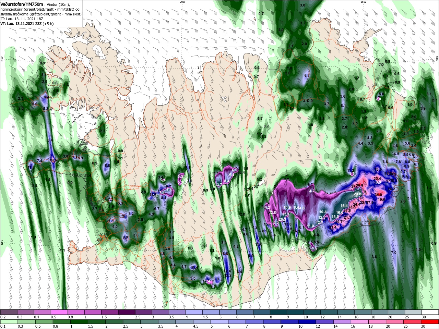Click the 15W longitude label
Screen dimensions: 439x329
363,2
